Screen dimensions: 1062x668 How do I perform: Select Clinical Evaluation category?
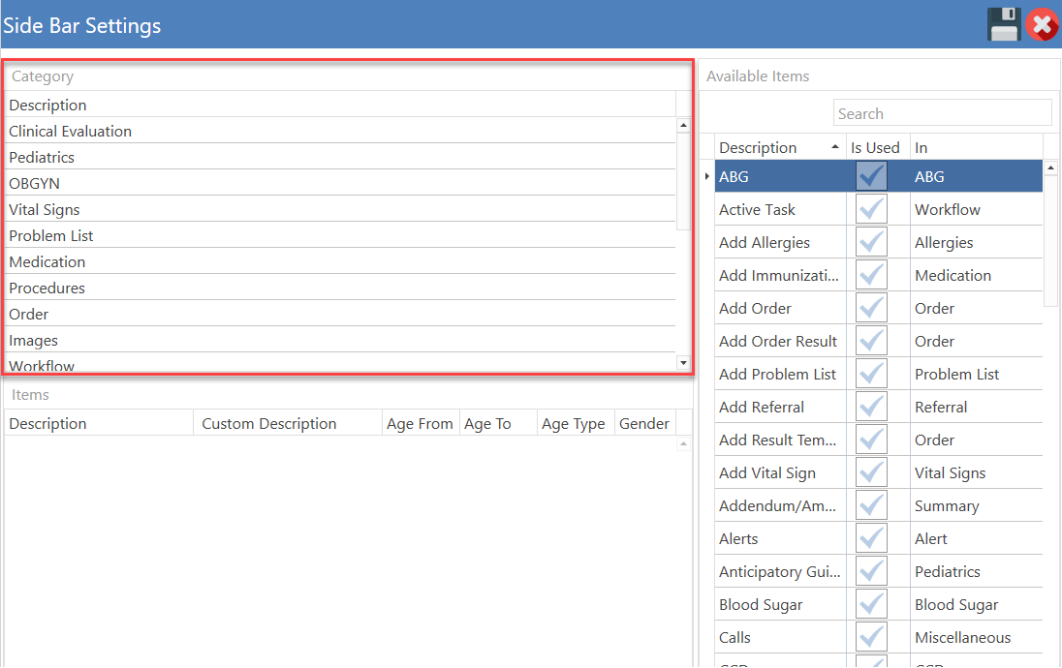(340, 131)
